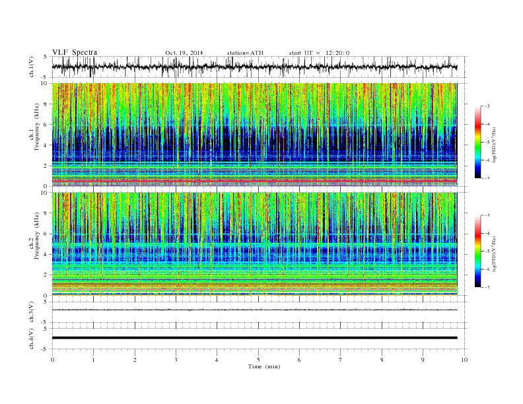This screenshot has height=404, width=523.
Task: Click the "ch.4(V)" axis label
Action: coord(32,339)
